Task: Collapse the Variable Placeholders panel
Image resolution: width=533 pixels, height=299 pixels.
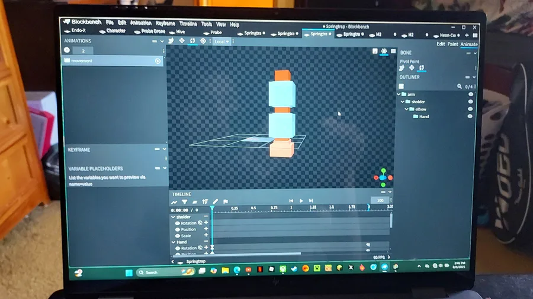Action: (165, 168)
